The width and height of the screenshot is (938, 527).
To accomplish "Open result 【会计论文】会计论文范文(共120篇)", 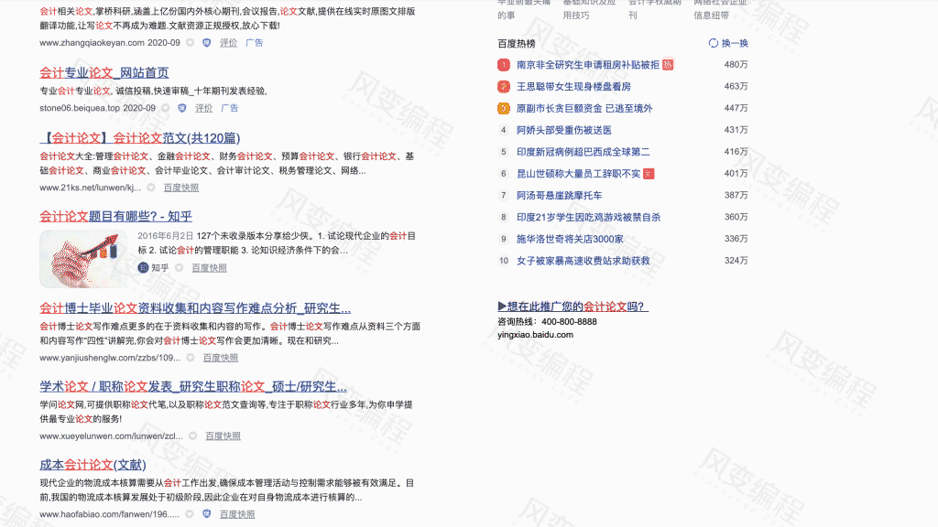I will (140, 138).
